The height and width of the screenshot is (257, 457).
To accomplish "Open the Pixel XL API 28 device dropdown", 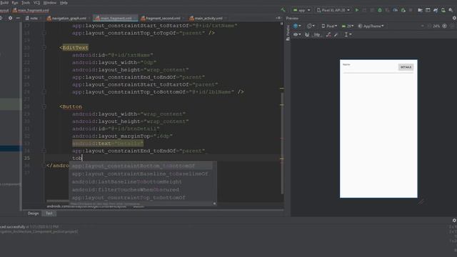I will click(333, 10).
